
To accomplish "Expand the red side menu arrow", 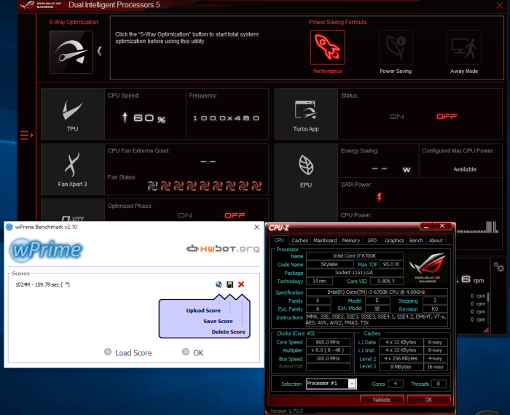I will (x=27, y=135).
